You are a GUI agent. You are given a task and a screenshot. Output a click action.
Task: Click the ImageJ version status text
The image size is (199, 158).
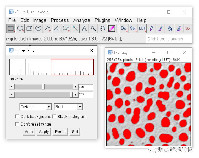click(64, 39)
